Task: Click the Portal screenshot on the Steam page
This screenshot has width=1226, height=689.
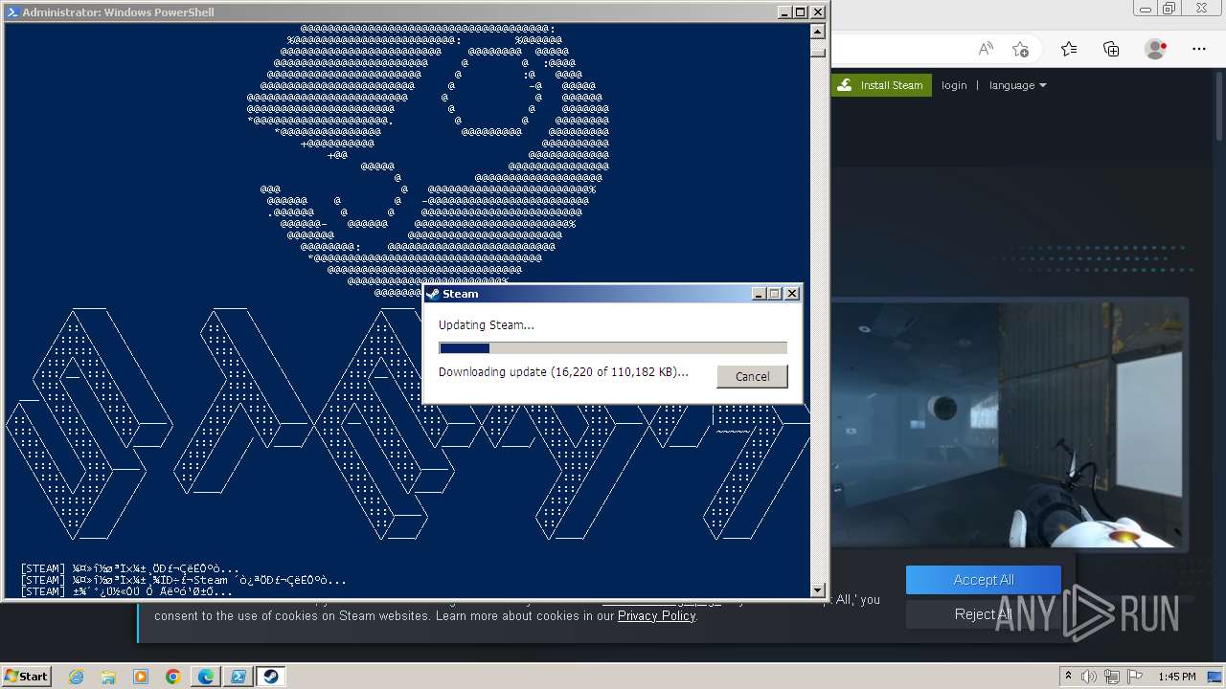Action: [x=1010, y=425]
